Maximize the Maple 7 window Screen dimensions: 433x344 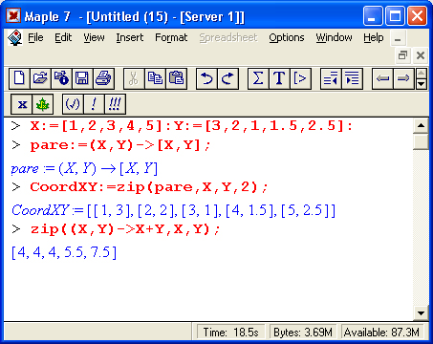(x=395, y=16)
